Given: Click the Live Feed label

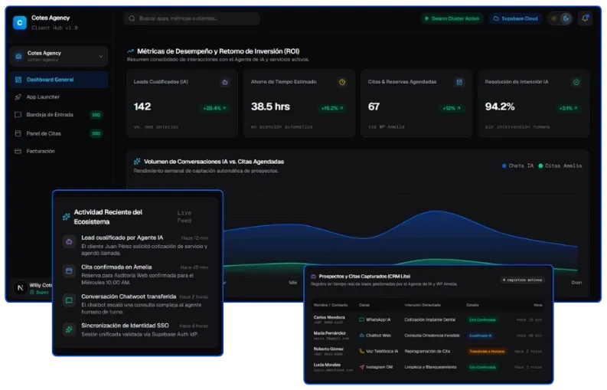Looking at the screenshot, I should (x=184, y=217).
